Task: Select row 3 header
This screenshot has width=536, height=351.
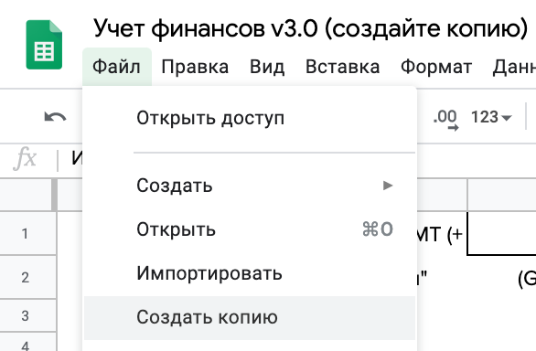Action: tap(26, 315)
